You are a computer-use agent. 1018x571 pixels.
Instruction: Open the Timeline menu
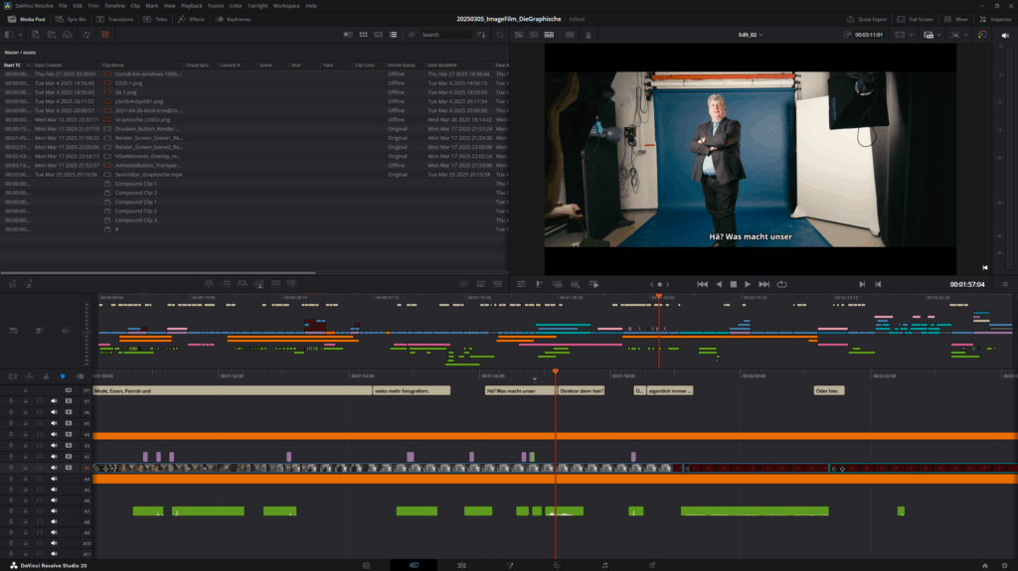tap(112, 6)
